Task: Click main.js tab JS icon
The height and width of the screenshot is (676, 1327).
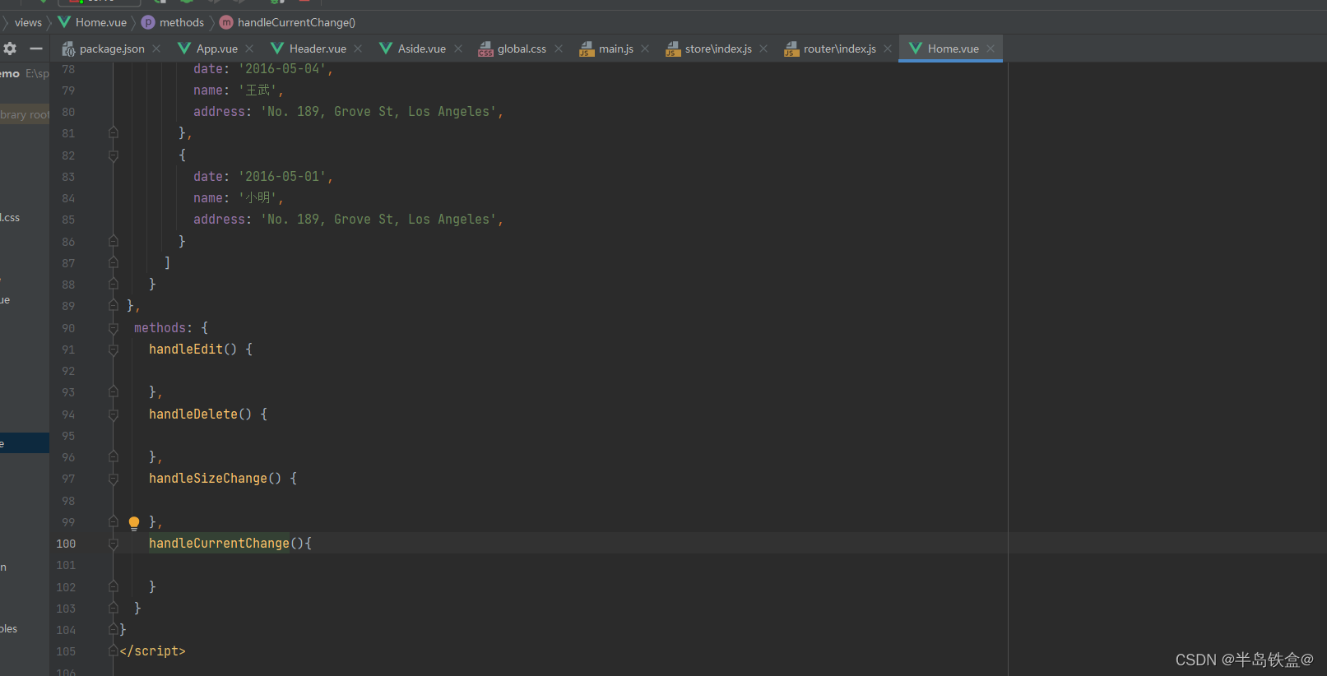Action: coord(587,49)
